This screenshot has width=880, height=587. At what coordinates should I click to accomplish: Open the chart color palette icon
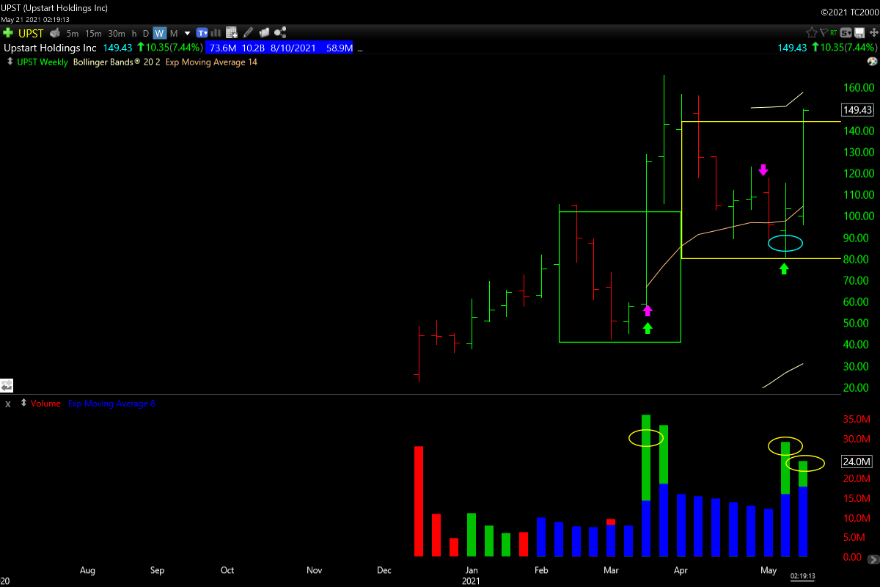[x=871, y=62]
